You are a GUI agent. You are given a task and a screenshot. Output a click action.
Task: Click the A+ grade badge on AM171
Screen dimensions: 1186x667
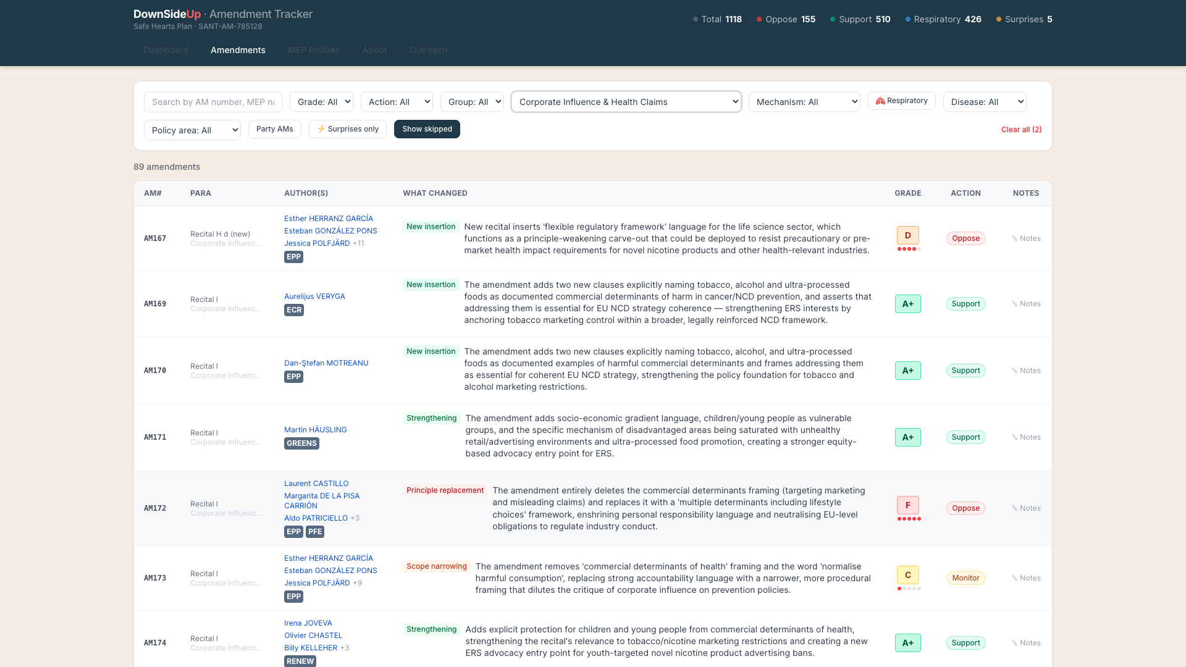tap(908, 437)
